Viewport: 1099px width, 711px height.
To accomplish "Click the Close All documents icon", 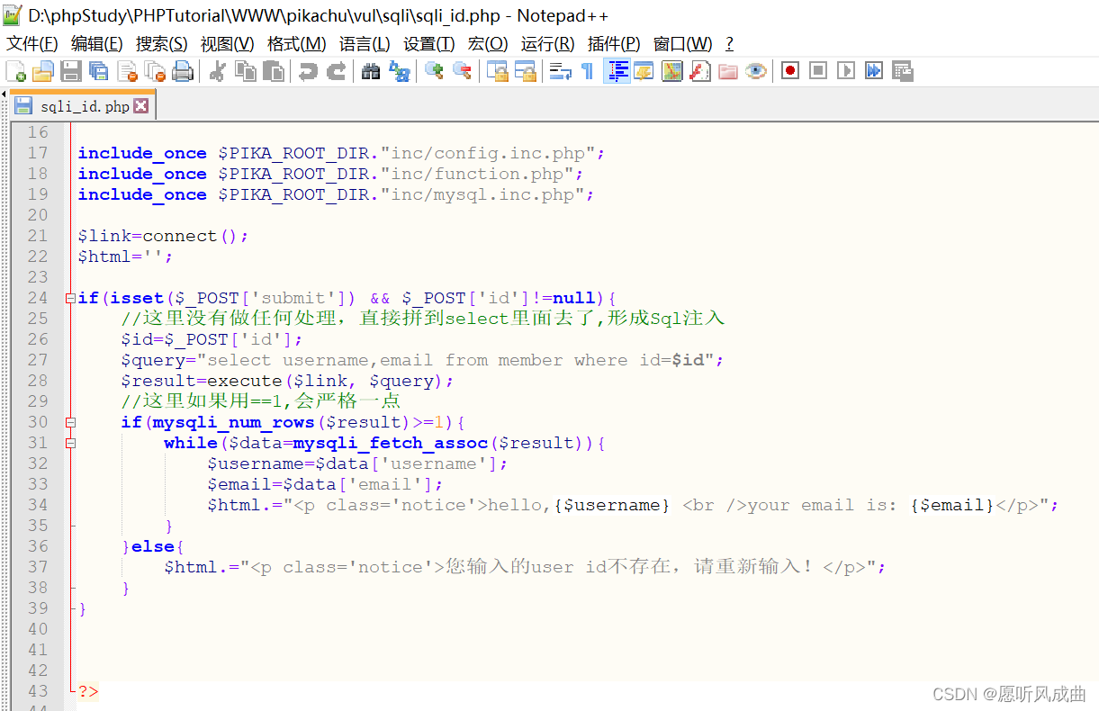I will [155, 71].
